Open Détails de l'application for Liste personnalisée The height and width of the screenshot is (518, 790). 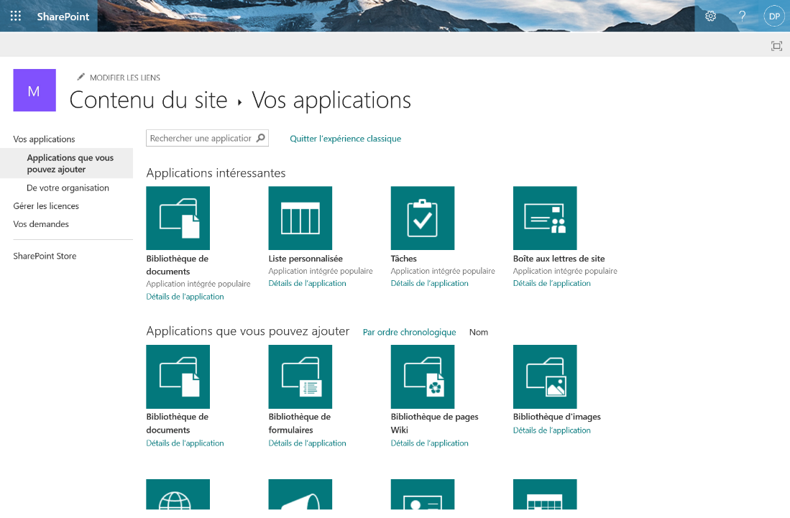coord(308,283)
